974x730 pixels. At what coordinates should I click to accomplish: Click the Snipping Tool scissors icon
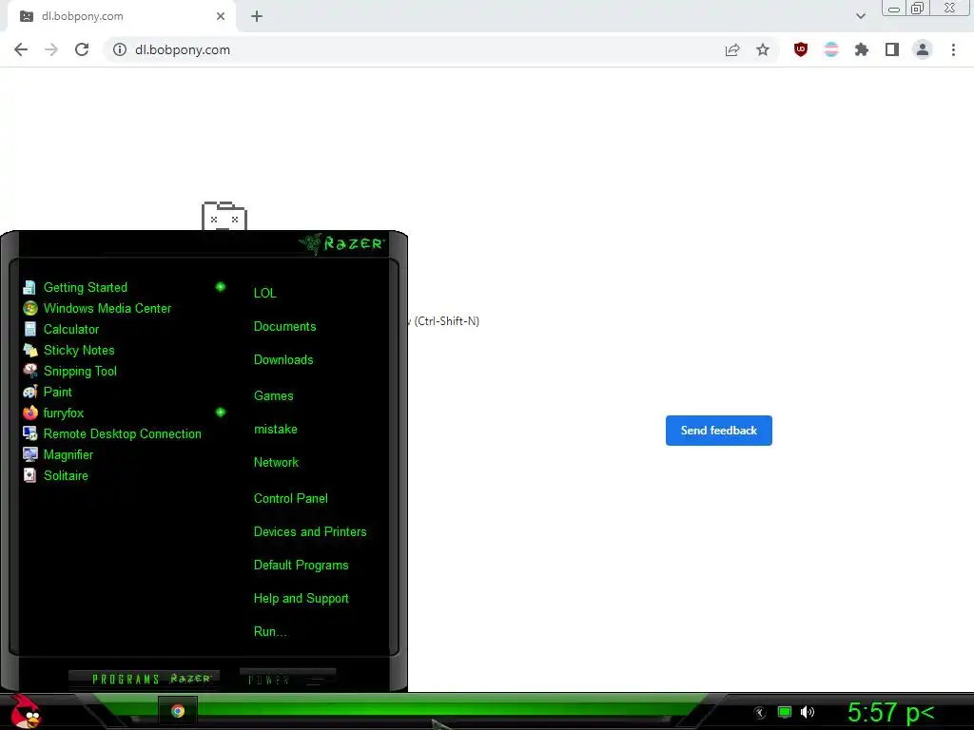point(29,372)
